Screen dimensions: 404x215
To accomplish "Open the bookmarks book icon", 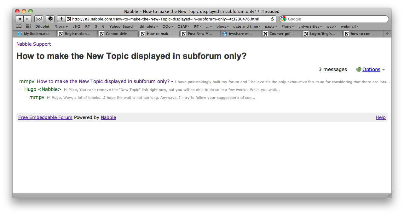I will [x=19, y=26].
